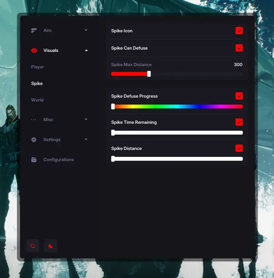Click the rainbow Spike Defuse Progress hue bar
Screen dimensions: 274x278
[x=177, y=107]
